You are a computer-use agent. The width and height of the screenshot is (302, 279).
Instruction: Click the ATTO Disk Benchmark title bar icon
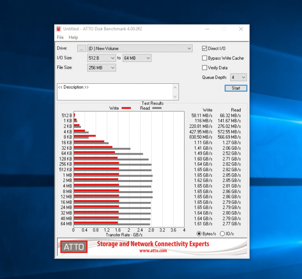pos(59,29)
